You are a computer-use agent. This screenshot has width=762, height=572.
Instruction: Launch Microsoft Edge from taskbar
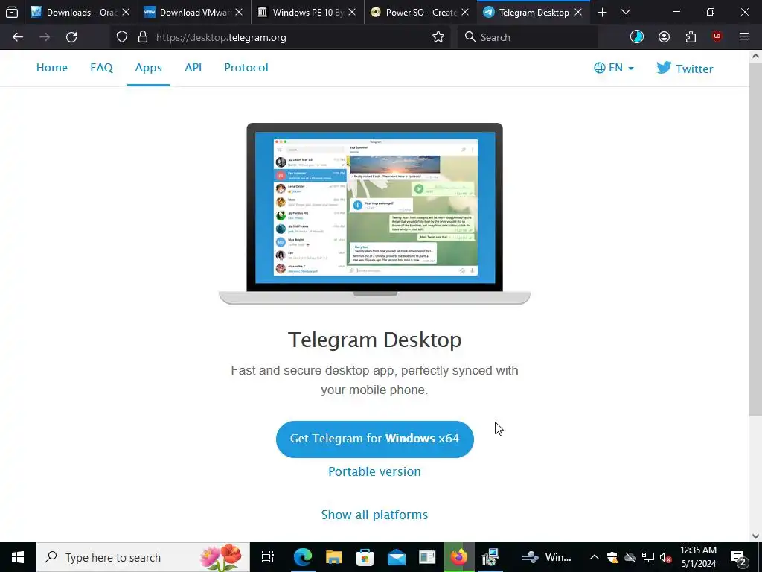tap(302, 557)
